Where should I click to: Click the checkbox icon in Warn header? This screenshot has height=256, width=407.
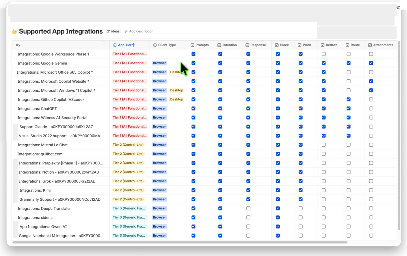299,45
